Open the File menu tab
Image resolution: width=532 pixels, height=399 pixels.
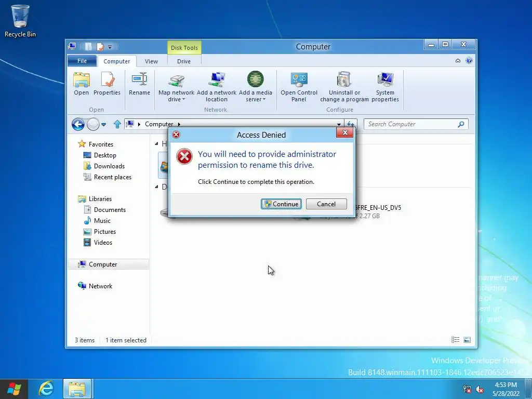82,61
